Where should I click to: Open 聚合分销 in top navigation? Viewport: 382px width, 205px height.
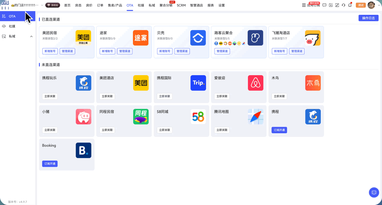coord(166,5)
